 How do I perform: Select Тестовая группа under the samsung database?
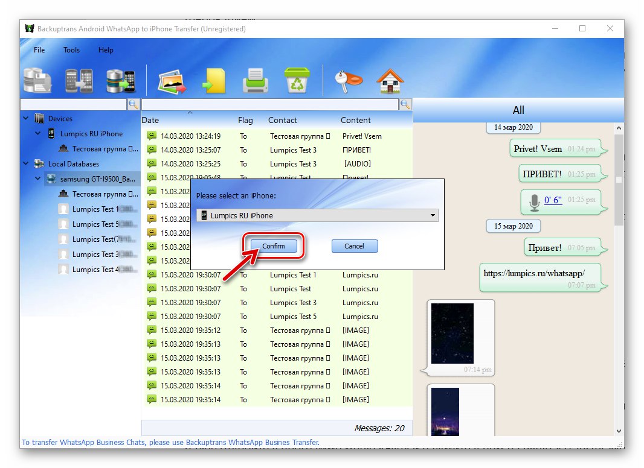click(x=105, y=194)
